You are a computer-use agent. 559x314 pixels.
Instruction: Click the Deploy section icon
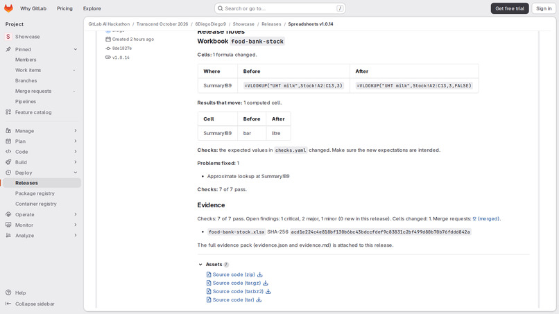8,173
